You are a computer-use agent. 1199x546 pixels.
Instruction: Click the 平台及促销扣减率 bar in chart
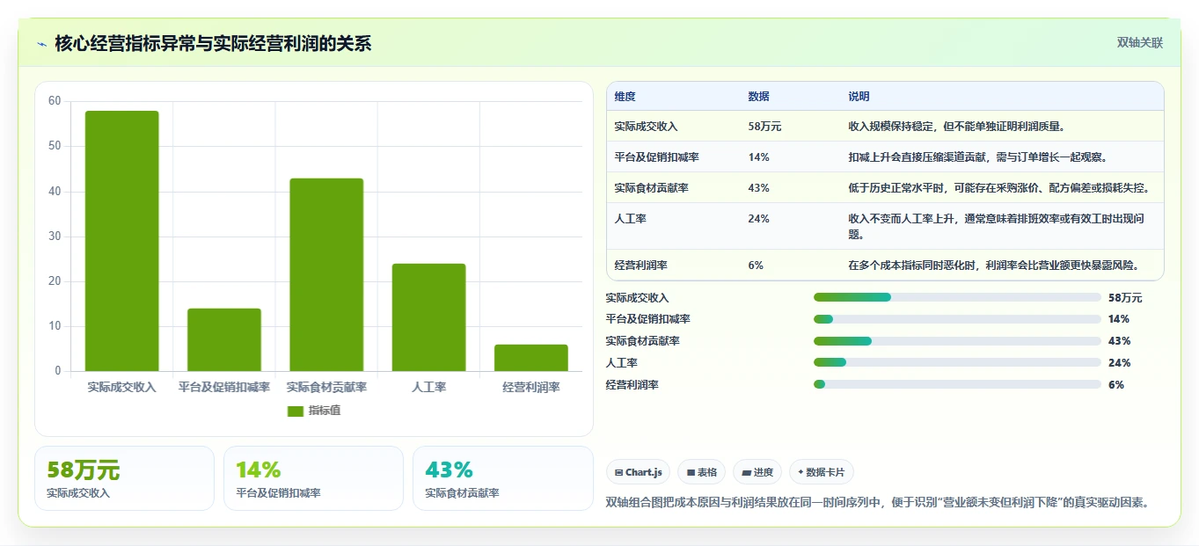224,339
